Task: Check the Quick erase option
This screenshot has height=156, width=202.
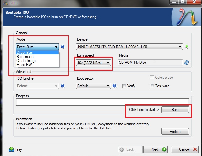Action: tap(152, 78)
